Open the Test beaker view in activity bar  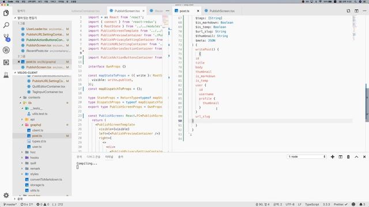coord(6,75)
